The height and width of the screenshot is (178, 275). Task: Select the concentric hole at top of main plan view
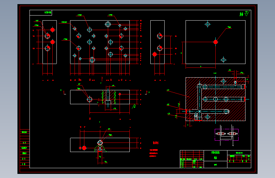pyautogui.click(x=108, y=24)
